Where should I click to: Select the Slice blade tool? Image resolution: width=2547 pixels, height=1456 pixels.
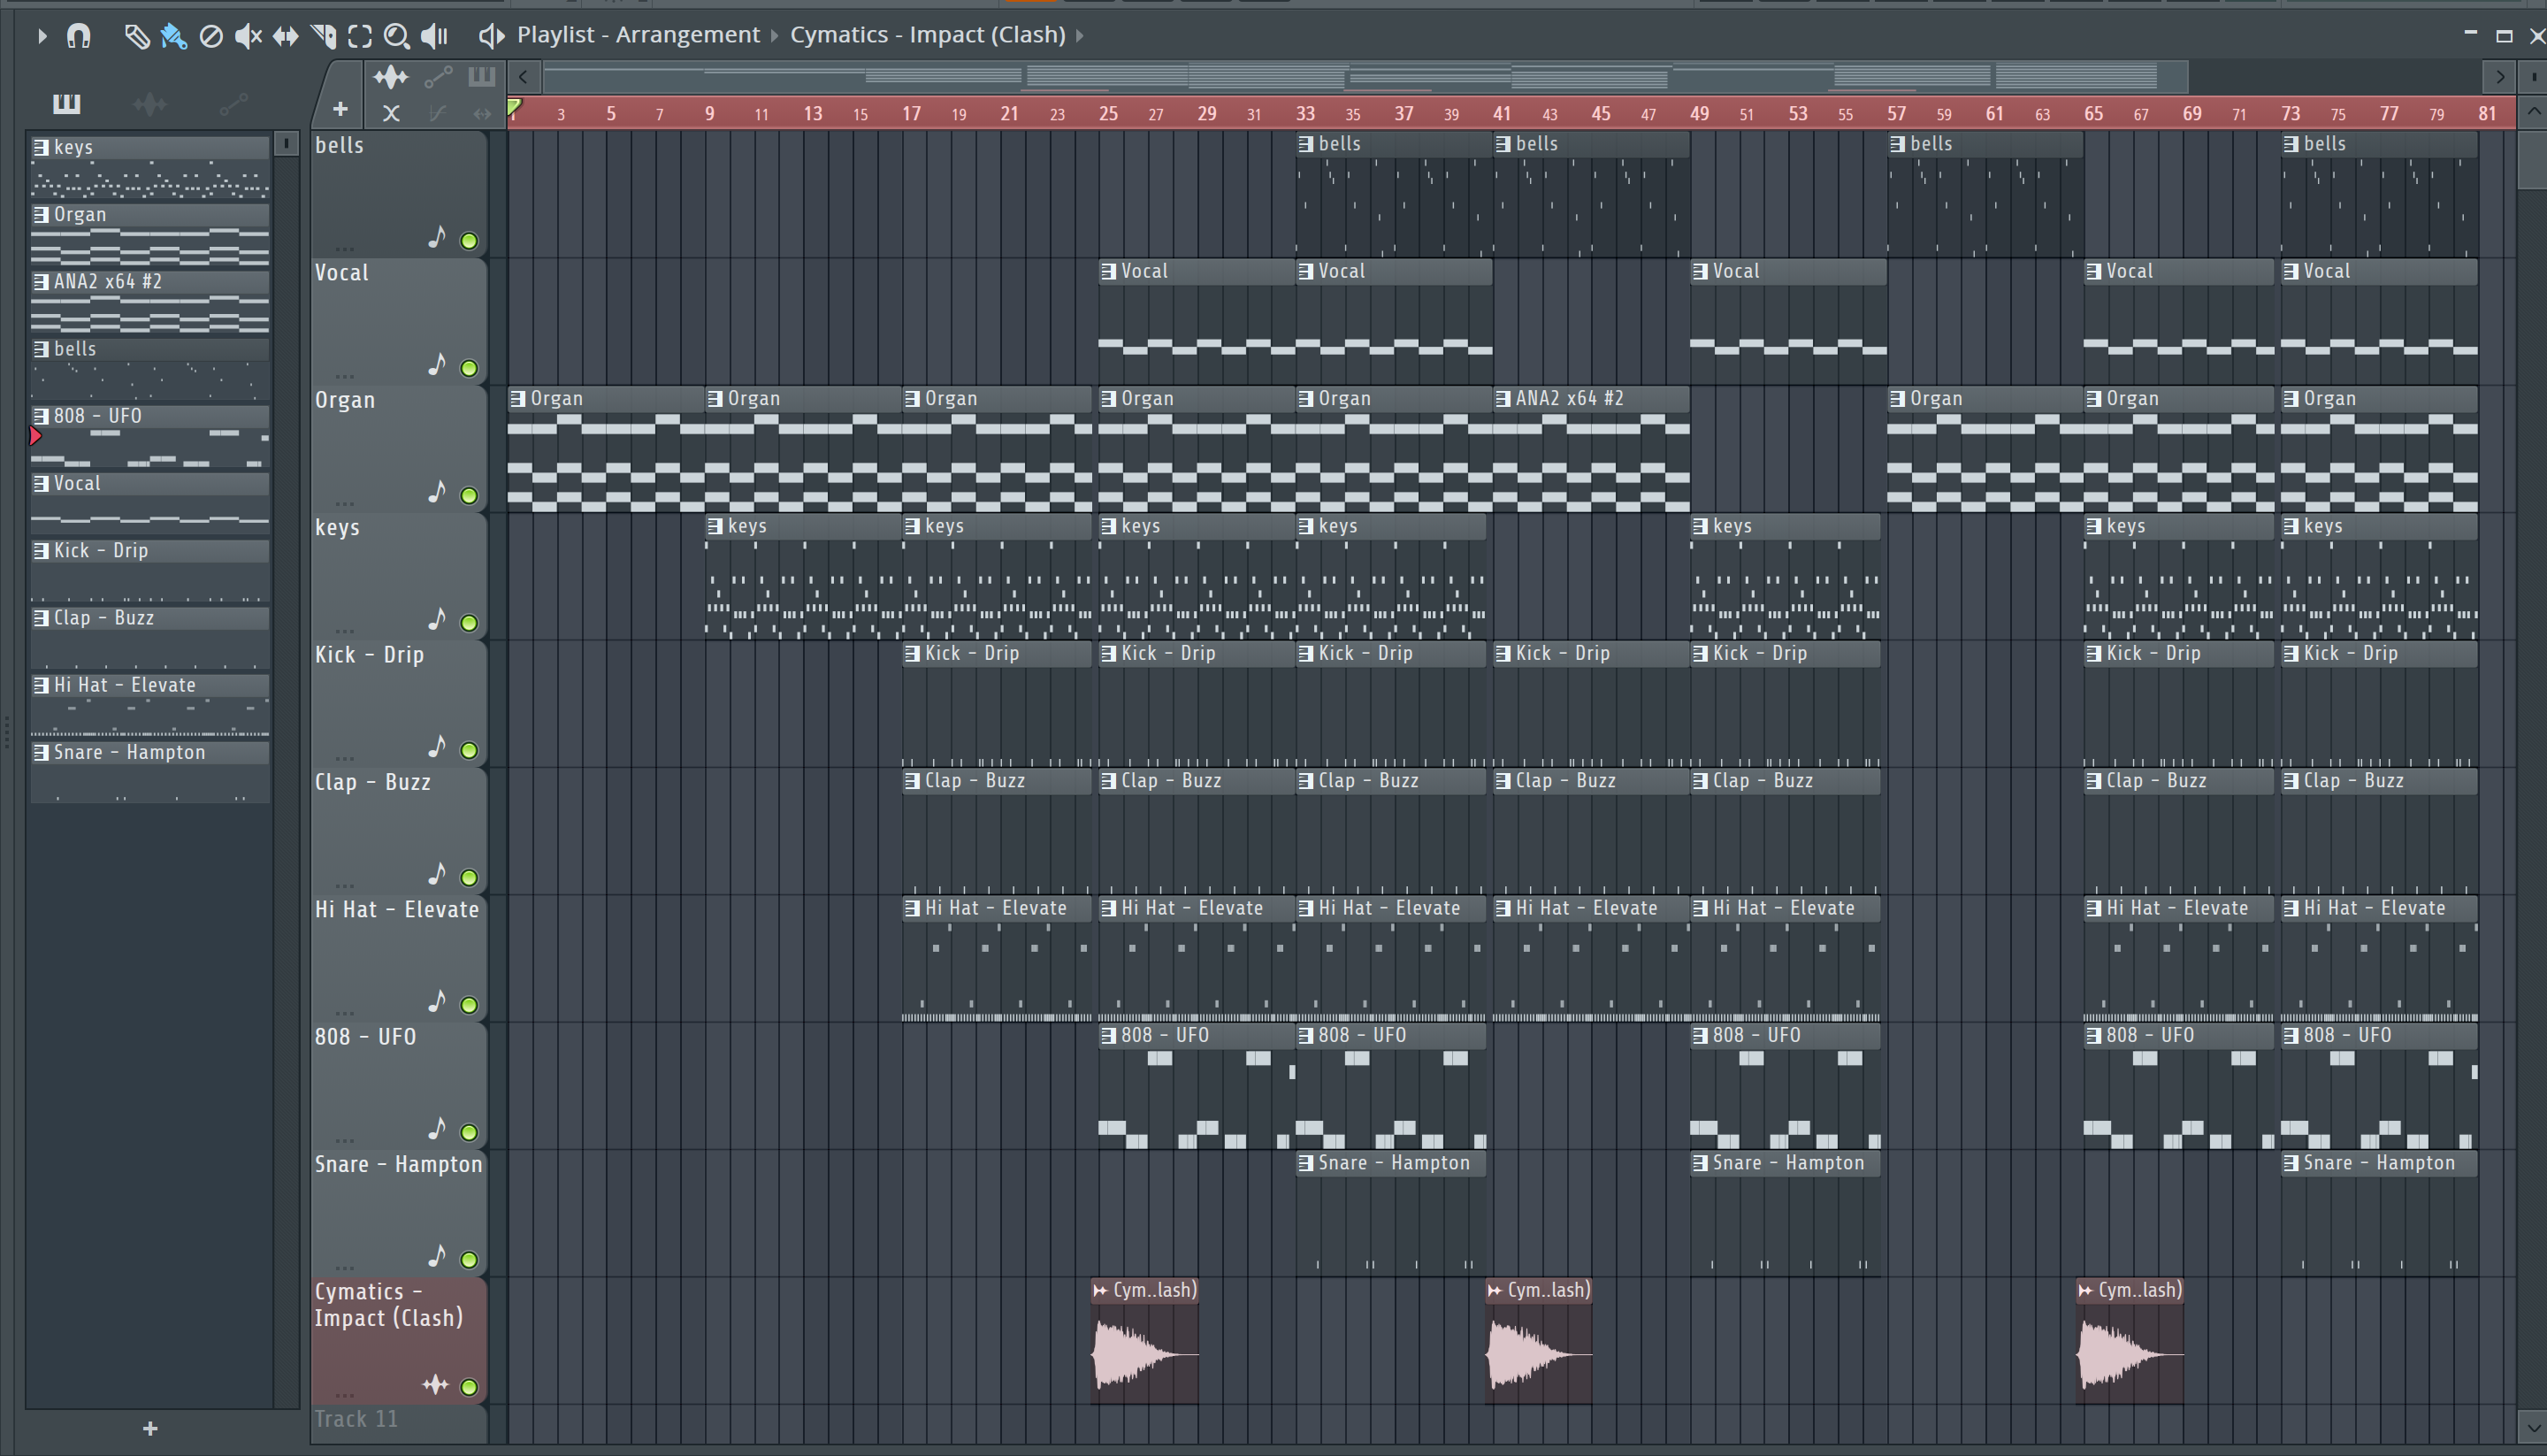click(x=323, y=37)
